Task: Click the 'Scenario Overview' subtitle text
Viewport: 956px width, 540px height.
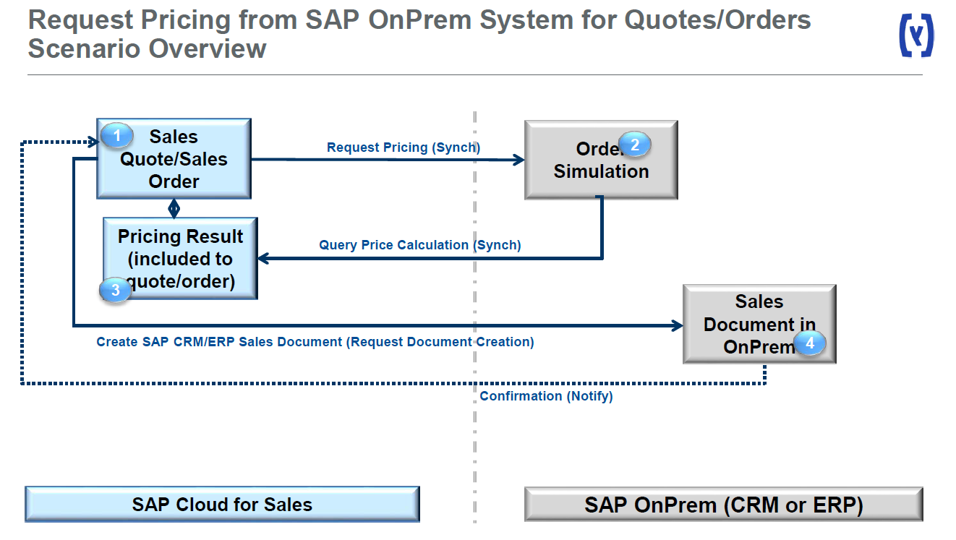Action: [x=148, y=48]
